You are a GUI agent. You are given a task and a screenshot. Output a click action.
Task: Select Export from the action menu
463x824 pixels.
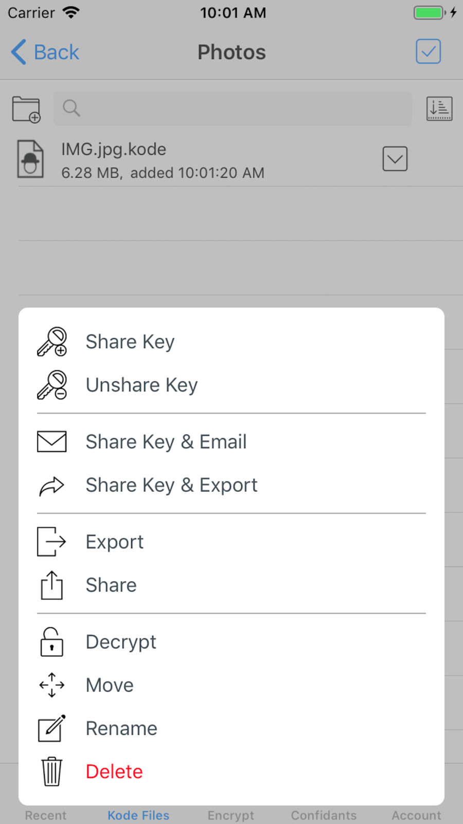(115, 542)
